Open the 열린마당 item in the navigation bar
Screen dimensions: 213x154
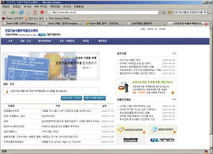click(102, 41)
